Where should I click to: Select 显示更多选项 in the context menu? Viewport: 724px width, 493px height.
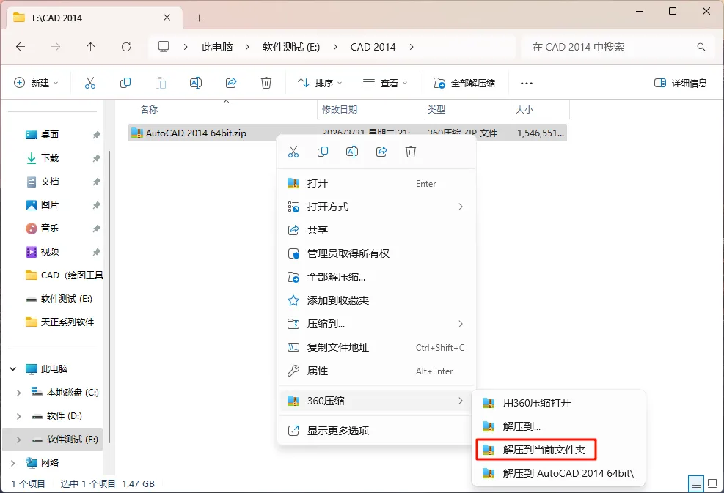pos(376,431)
